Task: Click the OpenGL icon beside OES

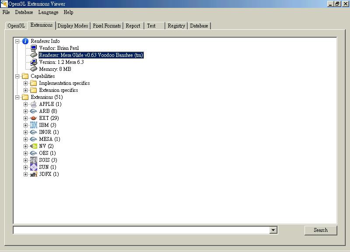Action: click(34, 153)
